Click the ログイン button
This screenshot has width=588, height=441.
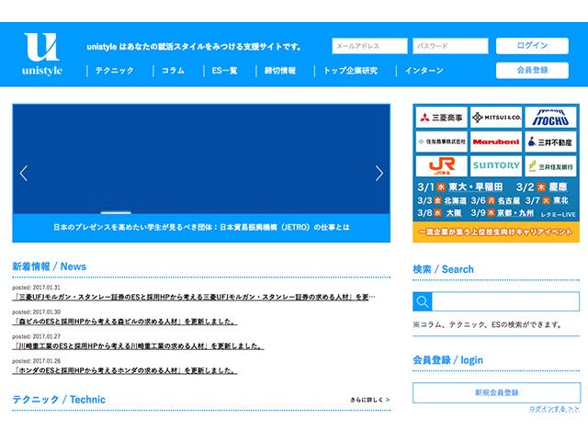(x=532, y=46)
